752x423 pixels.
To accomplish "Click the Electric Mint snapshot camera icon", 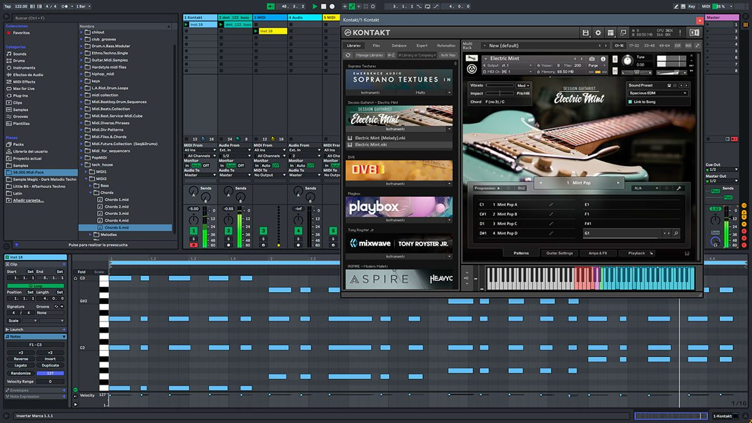I will coord(592,58).
